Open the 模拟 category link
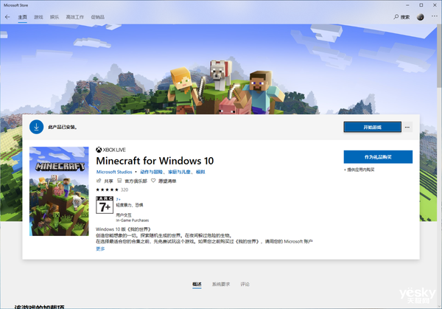This screenshot has width=442, height=309. click(200, 172)
